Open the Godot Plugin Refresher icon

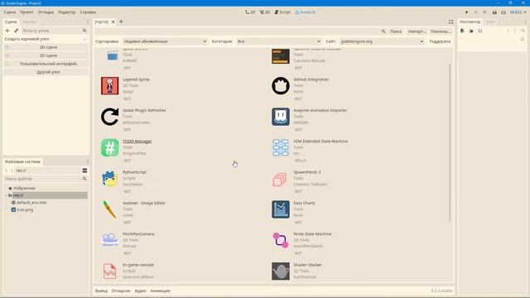(110, 117)
